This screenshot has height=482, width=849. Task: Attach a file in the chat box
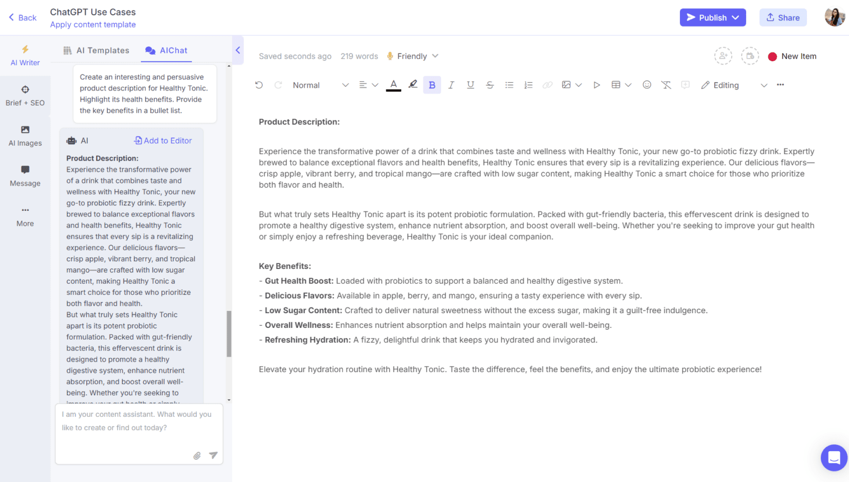point(197,455)
